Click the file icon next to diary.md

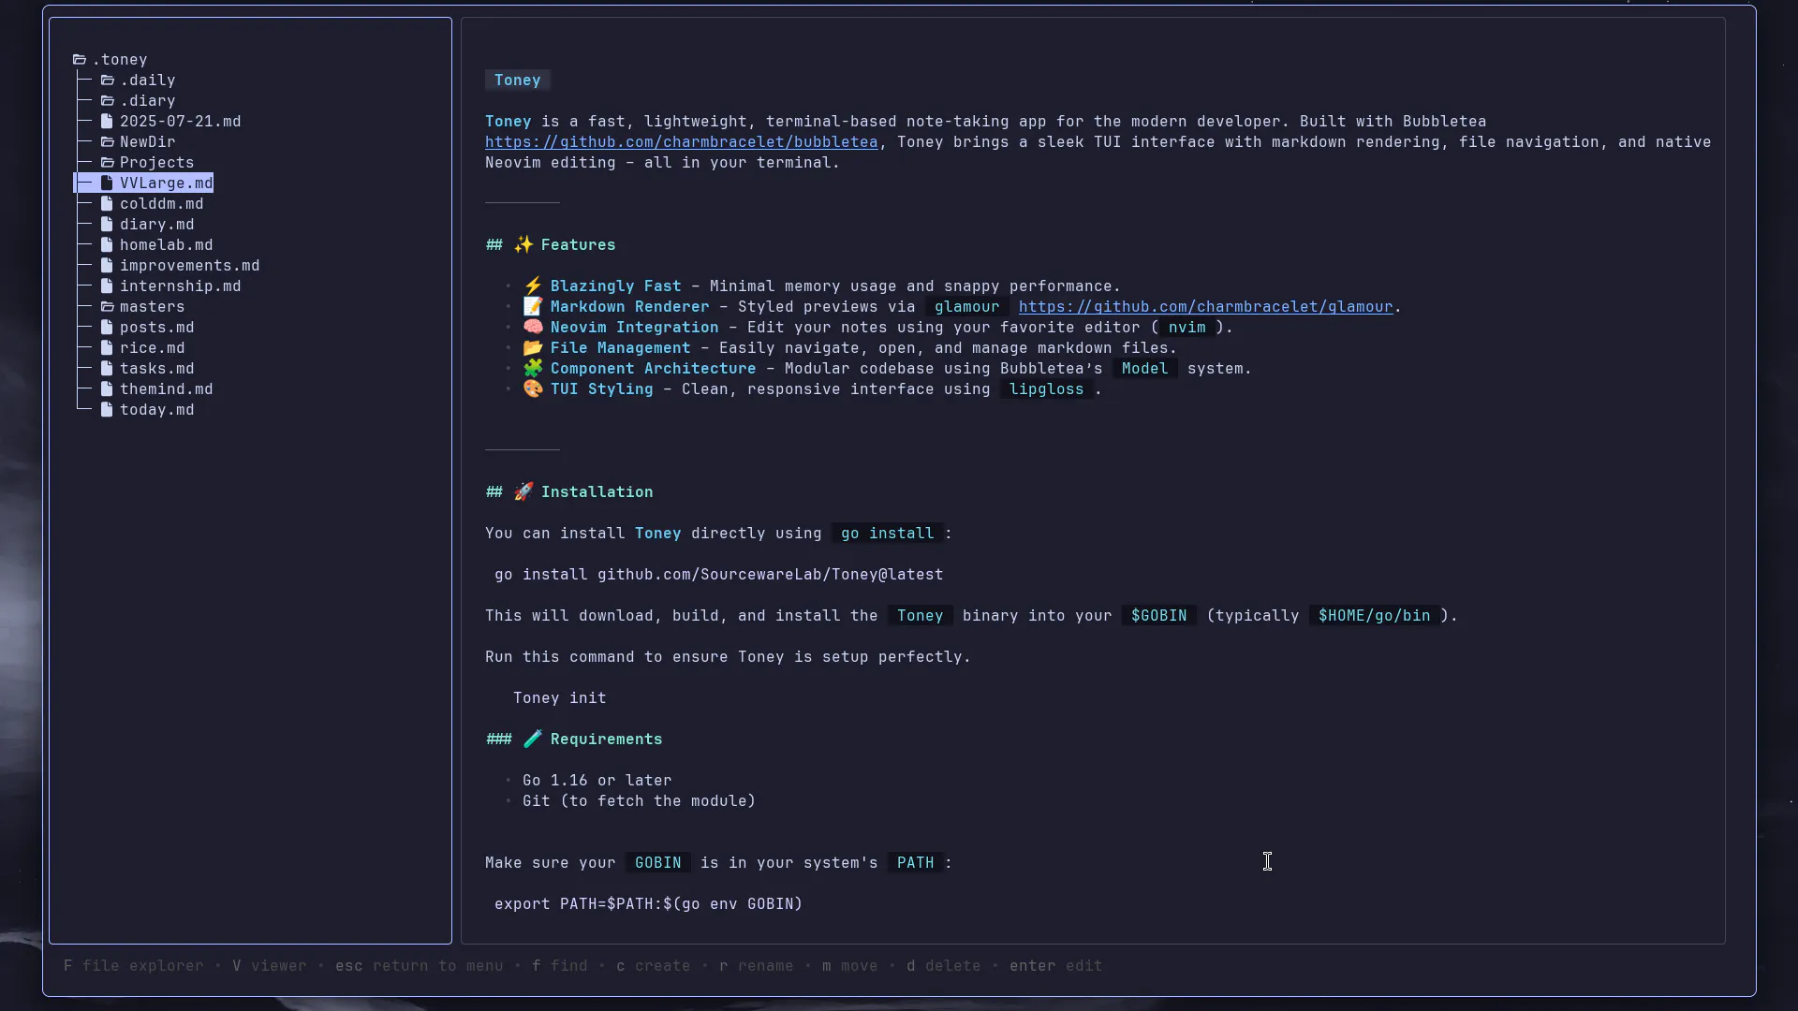pos(107,225)
